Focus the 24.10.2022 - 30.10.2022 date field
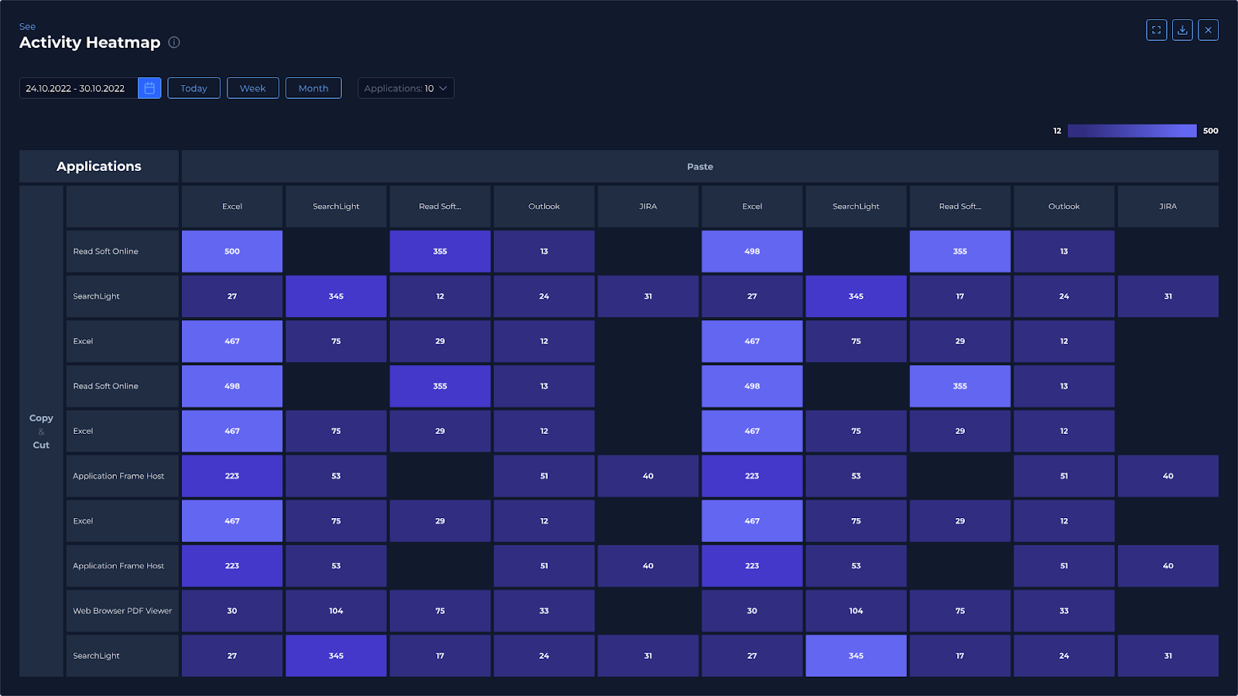 78,88
